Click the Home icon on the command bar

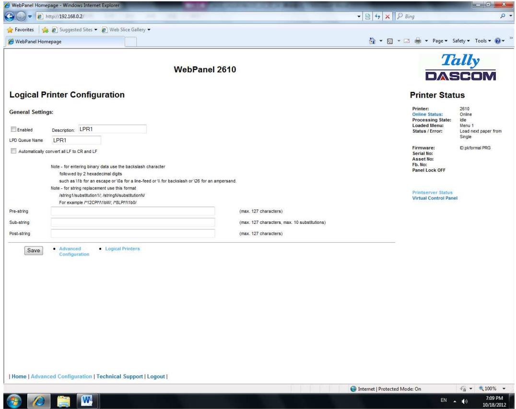click(x=372, y=41)
